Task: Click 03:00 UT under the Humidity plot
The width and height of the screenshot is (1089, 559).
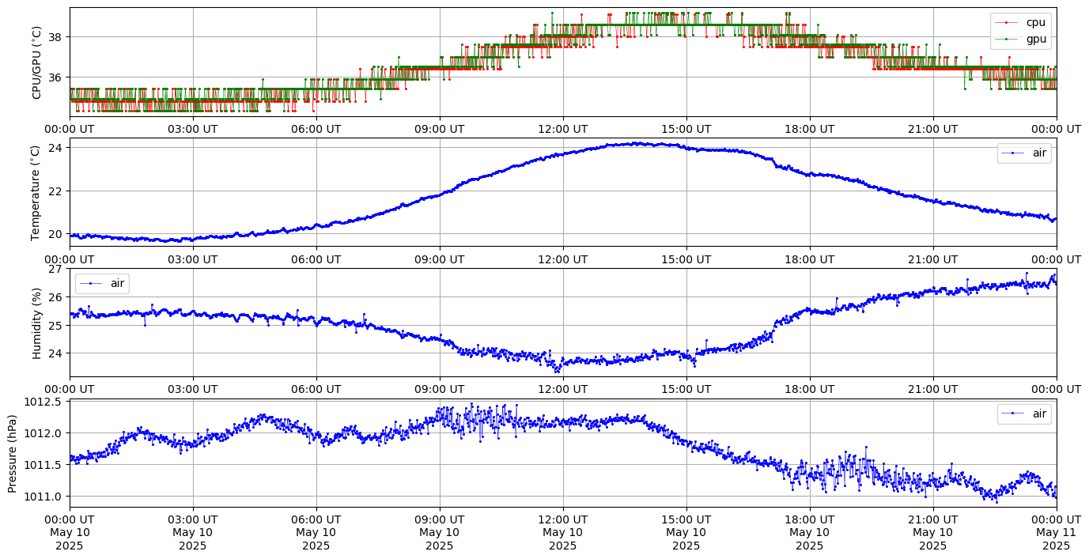Action: (x=193, y=389)
